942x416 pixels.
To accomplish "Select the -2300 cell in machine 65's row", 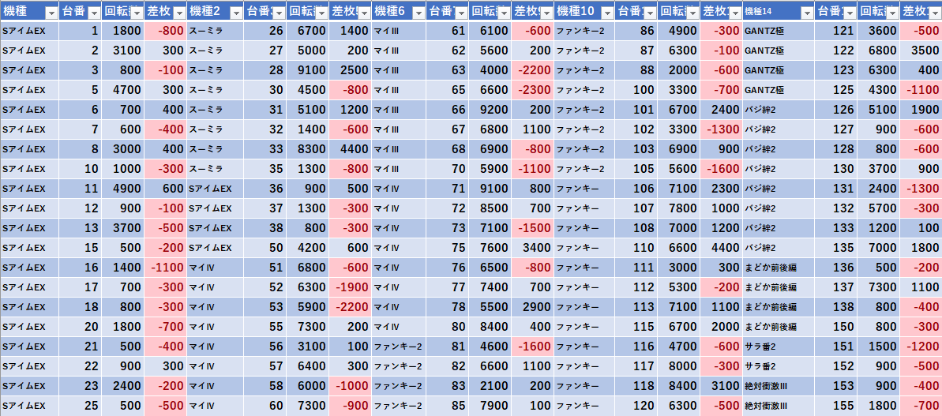I will [x=532, y=90].
